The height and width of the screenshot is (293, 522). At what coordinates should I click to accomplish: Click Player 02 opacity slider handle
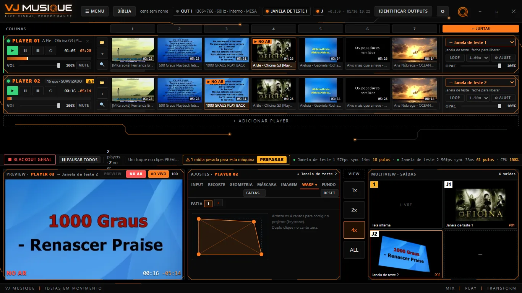coord(499,106)
